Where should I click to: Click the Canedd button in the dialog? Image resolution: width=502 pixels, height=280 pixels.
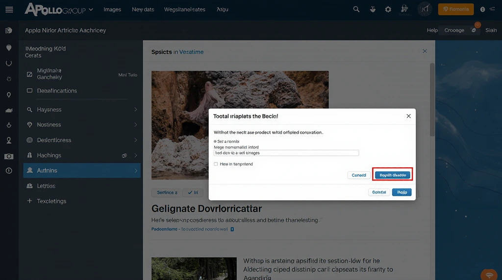coord(359,175)
